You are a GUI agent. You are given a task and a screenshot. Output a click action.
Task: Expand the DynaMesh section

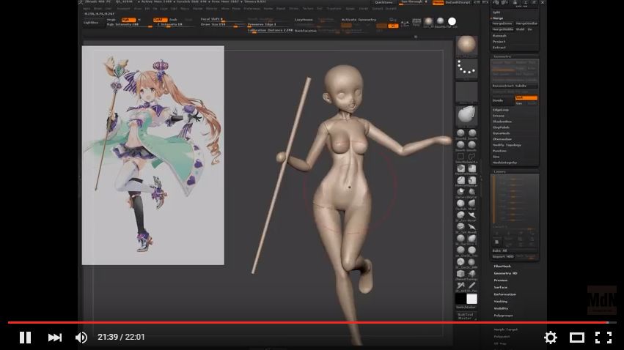pyautogui.click(x=502, y=133)
